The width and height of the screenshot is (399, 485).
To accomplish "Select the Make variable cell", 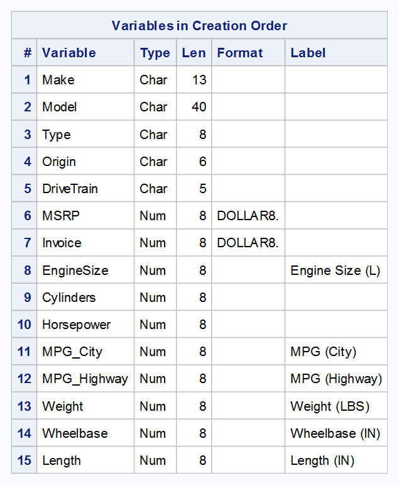I will [58, 80].
